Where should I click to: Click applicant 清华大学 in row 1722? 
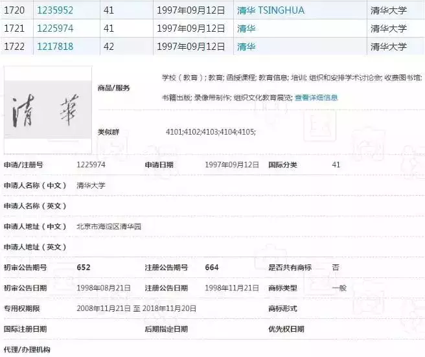point(389,47)
